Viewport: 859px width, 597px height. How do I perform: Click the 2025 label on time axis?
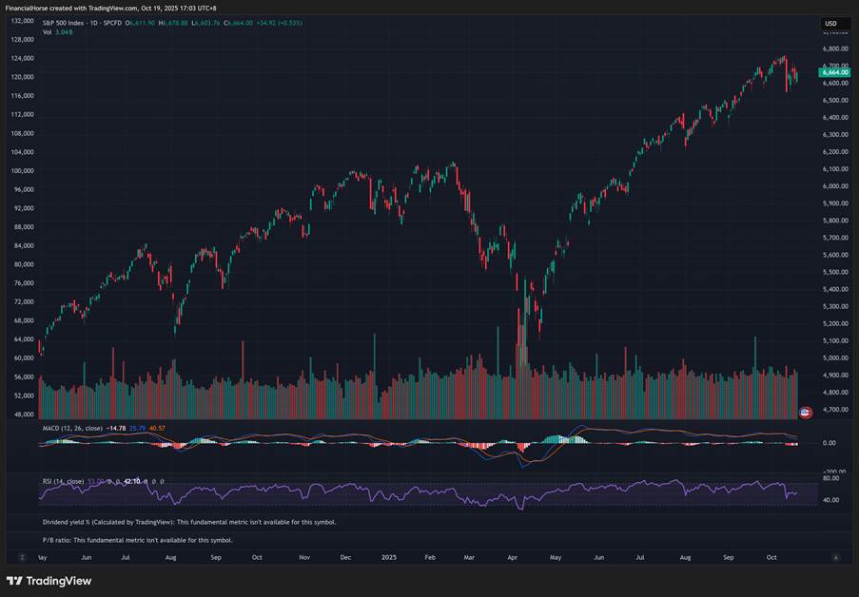[x=389, y=557]
